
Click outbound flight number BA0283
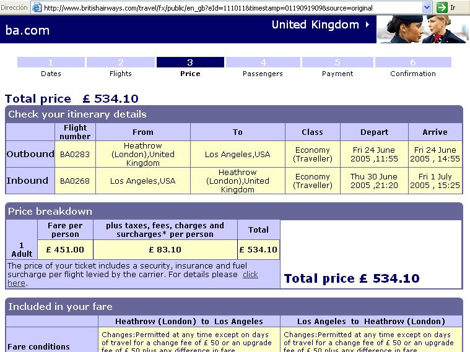(75, 154)
